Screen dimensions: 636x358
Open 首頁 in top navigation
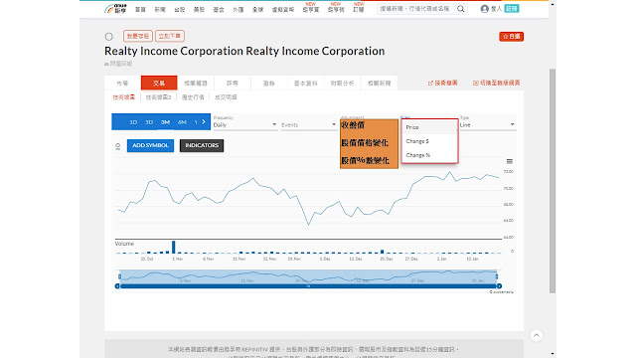point(140,9)
